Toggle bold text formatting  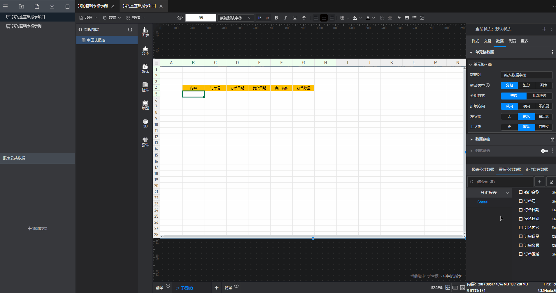coord(276,18)
